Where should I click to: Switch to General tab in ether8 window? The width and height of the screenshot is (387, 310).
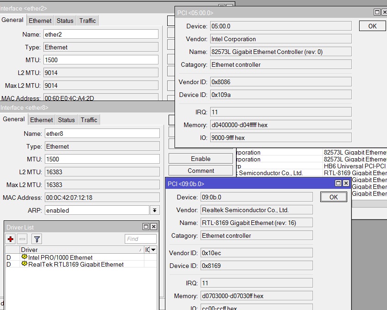click(x=14, y=119)
